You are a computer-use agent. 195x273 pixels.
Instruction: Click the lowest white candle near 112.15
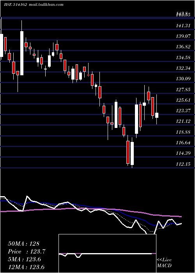click(132, 153)
